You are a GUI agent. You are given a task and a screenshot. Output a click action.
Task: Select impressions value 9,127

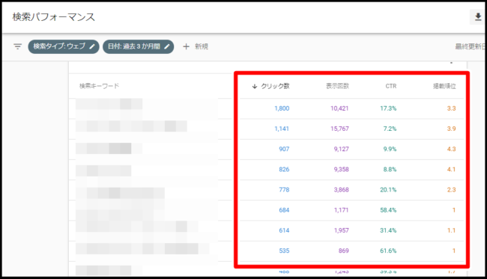pyautogui.click(x=342, y=149)
